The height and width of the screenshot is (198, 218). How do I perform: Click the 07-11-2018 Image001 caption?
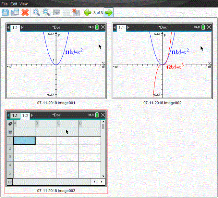coord(56,103)
